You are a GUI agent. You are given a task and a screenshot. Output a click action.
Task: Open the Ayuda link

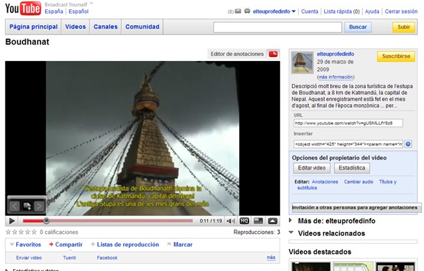click(x=372, y=11)
